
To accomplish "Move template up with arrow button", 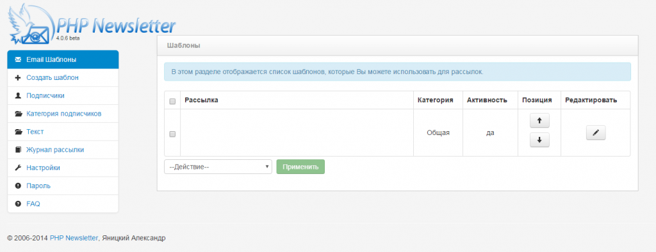I will pyautogui.click(x=539, y=121).
